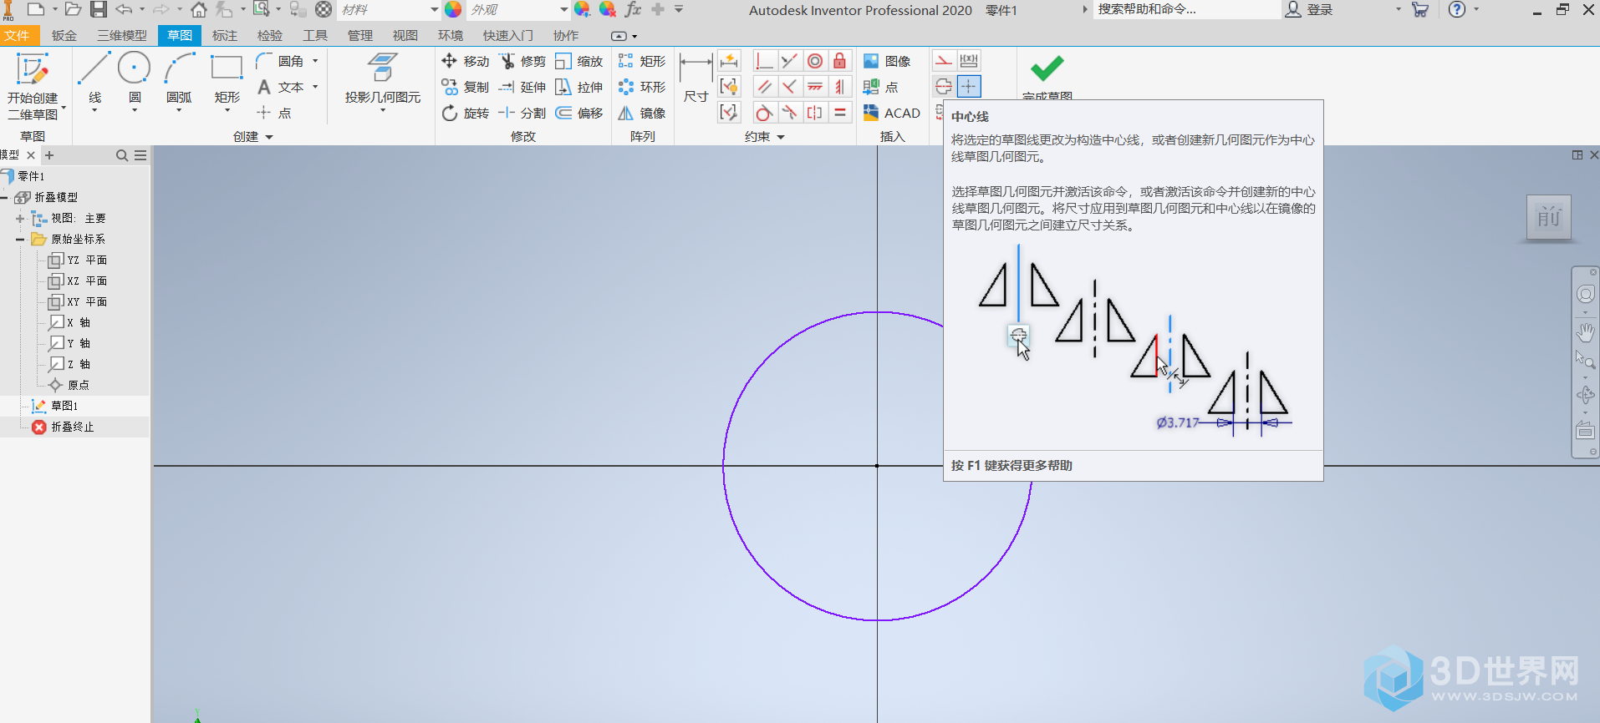
Task: Select the Dimension (尺寸) tool
Action: pos(696,79)
